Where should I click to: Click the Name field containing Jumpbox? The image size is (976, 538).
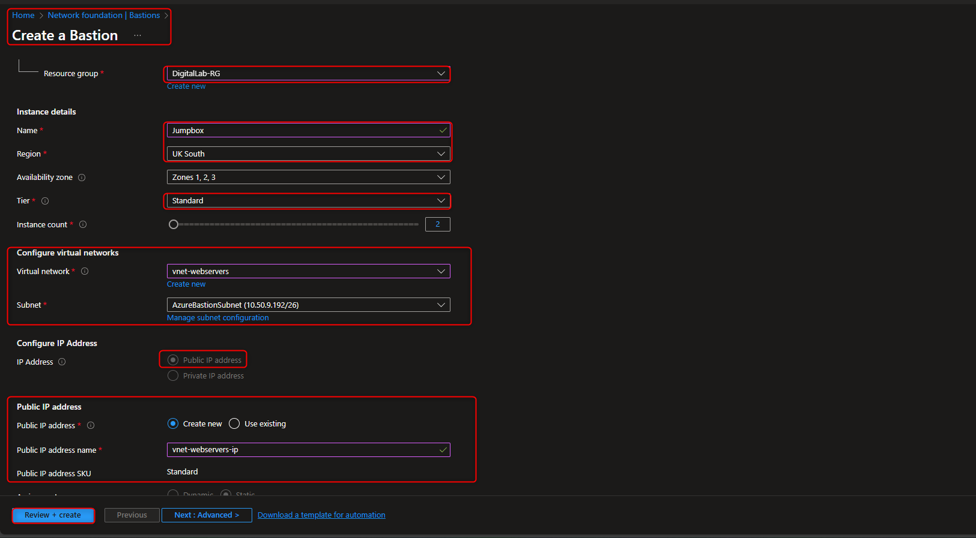[x=308, y=130]
